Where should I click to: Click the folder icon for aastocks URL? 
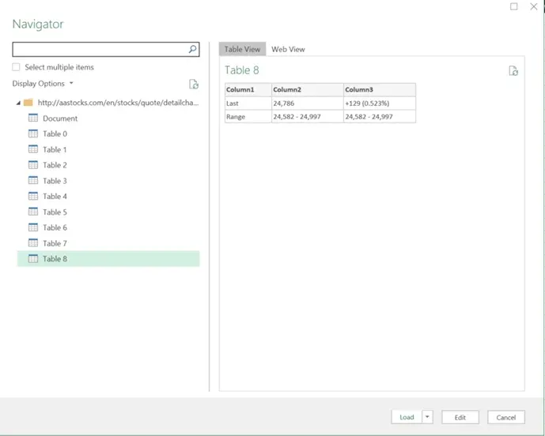point(28,103)
